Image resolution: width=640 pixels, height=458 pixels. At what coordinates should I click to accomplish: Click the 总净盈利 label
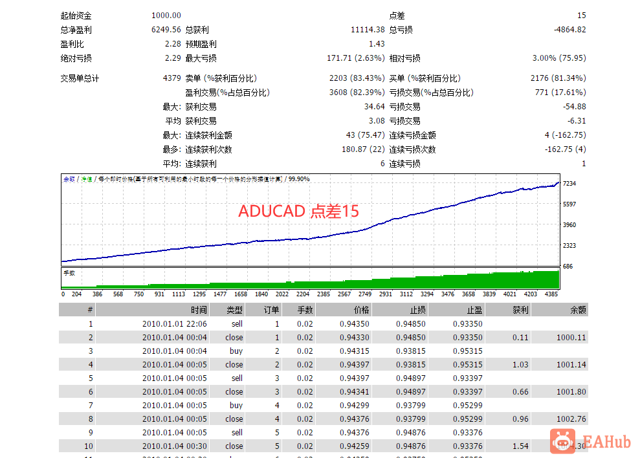[76, 30]
